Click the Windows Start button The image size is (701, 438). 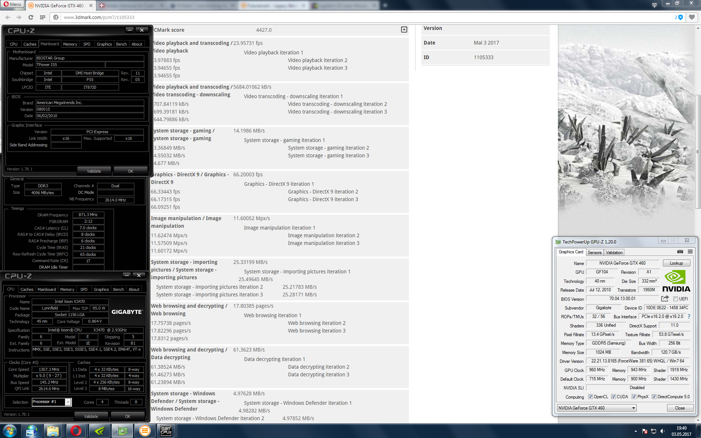pyautogui.click(x=10, y=431)
